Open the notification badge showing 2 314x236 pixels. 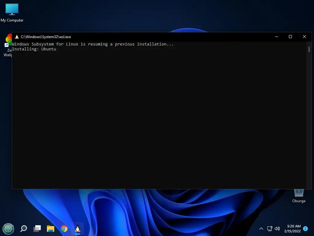coord(305,229)
